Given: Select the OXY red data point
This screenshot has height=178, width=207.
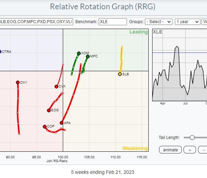Looking at the screenshot, I should 18,82.
